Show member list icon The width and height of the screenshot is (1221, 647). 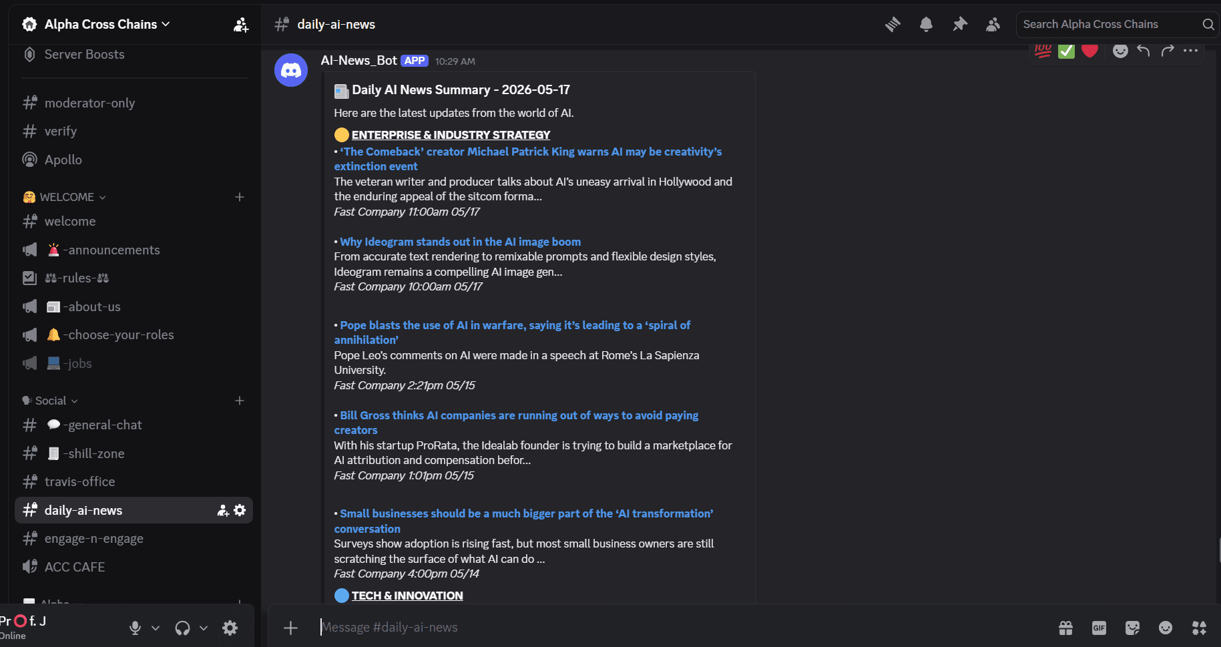(993, 25)
